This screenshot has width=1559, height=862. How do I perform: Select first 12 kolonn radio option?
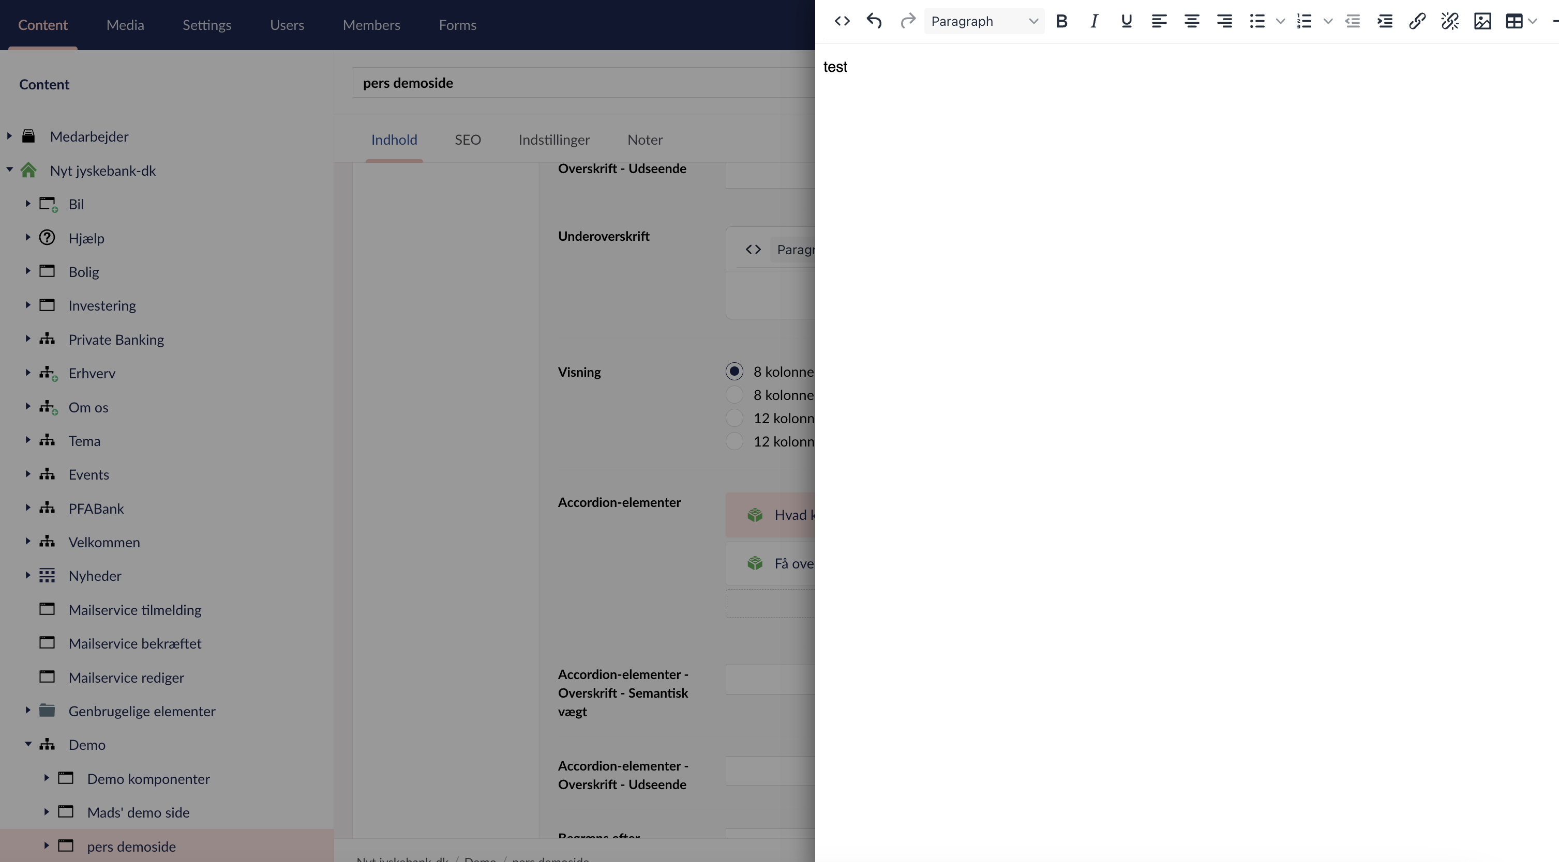click(734, 418)
